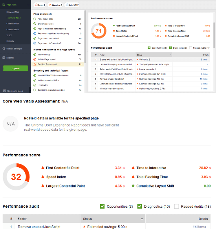Select Eliminate render-blocking resources row
Viewport: 216px width, 229px height.
pyautogui.click(x=150, y=84)
